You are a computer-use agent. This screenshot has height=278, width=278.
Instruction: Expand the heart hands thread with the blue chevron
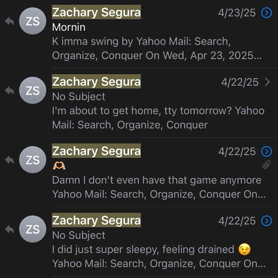[267, 152]
